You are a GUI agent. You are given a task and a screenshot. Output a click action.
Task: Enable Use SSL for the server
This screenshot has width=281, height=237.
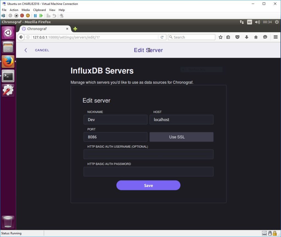[181, 137]
